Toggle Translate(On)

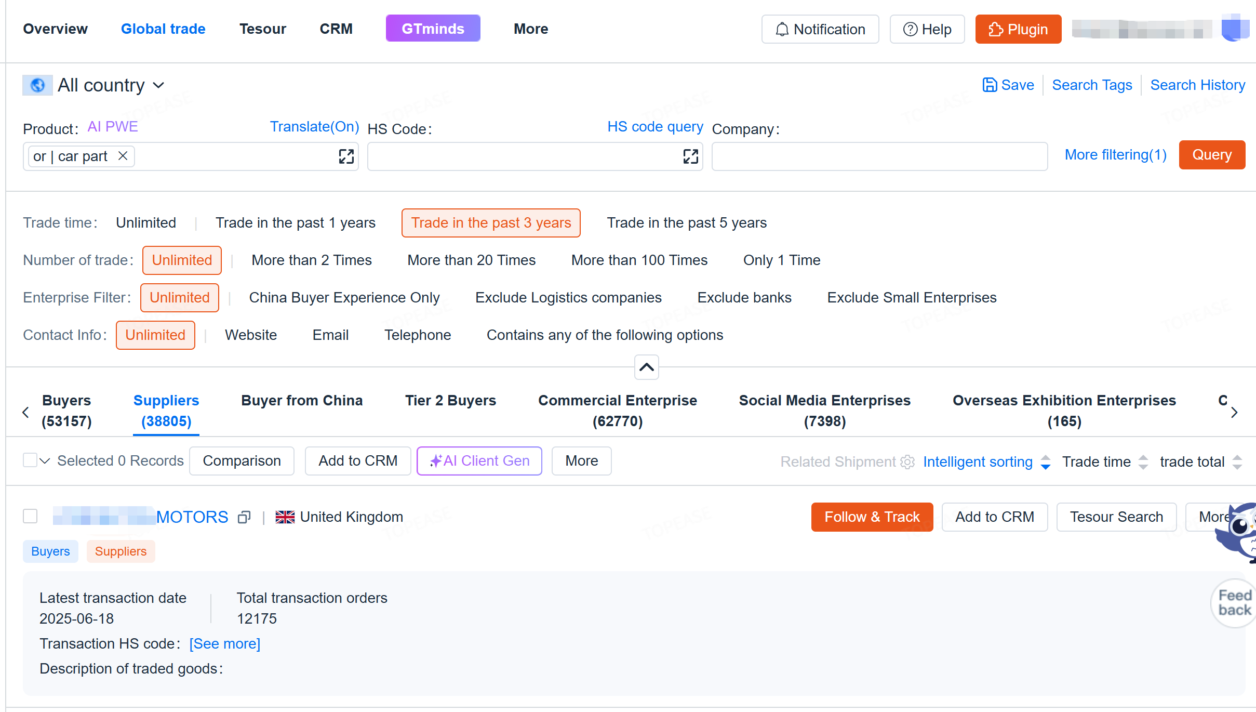tap(315, 127)
